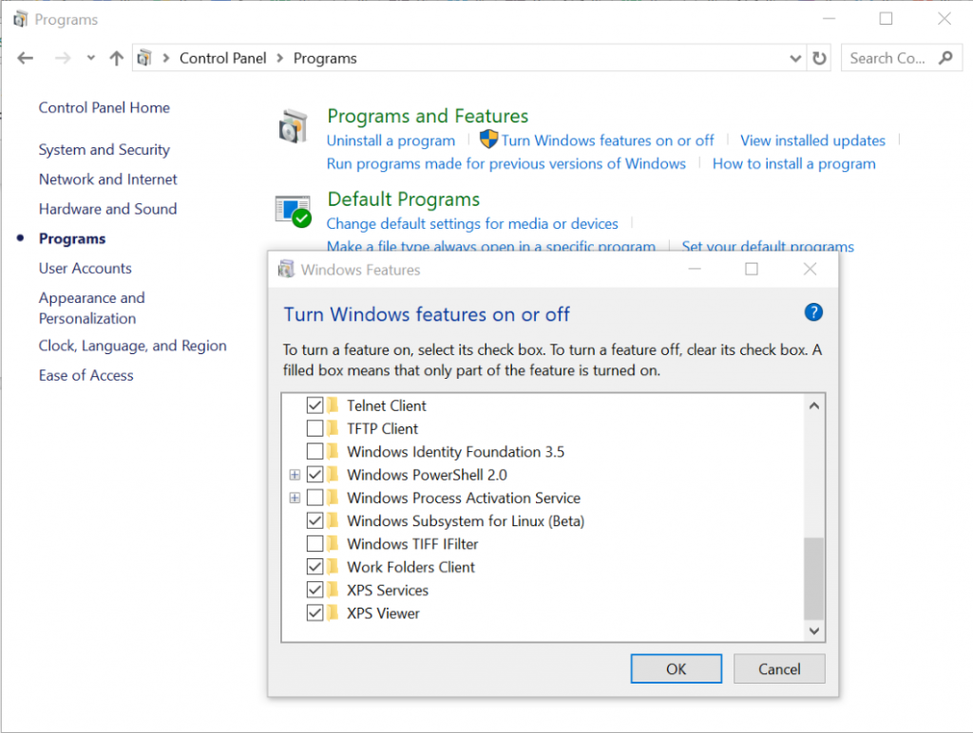Open Ease of Access category
The width and height of the screenshot is (973, 733).
[86, 375]
